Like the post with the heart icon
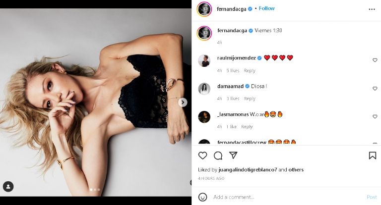The height and width of the screenshot is (205, 381). point(202,155)
